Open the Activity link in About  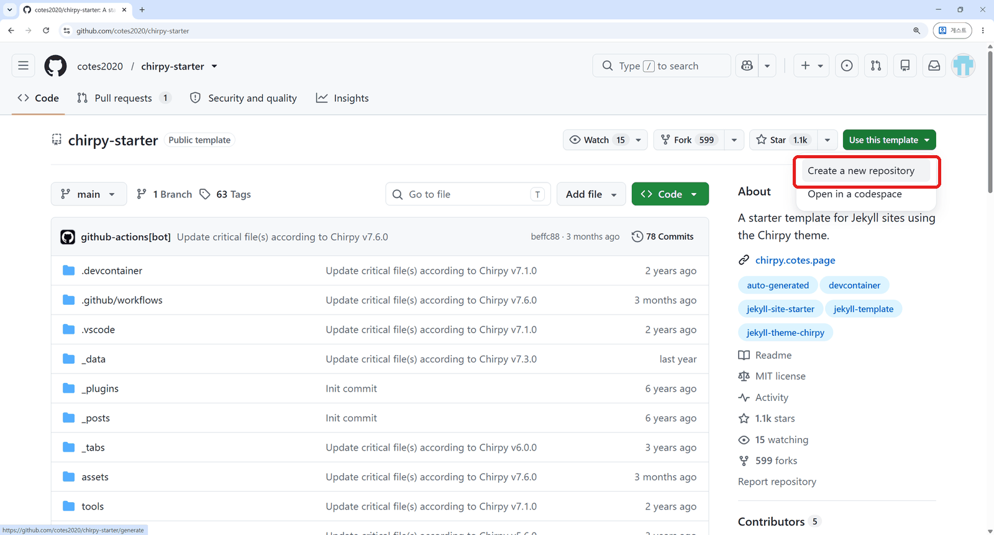point(772,397)
